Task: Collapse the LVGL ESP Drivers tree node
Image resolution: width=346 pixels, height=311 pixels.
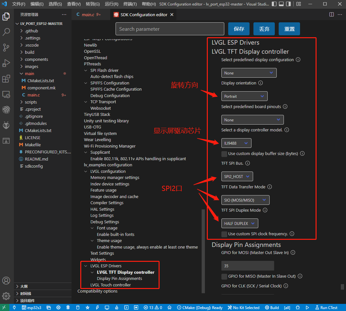Action: 86,266
